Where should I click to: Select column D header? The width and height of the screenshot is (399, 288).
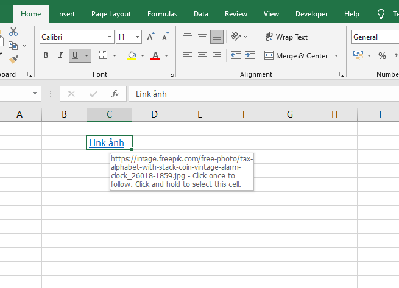click(x=154, y=114)
